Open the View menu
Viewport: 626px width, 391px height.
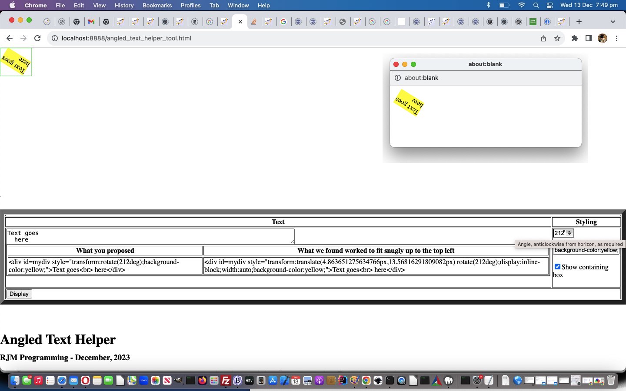coord(99,5)
